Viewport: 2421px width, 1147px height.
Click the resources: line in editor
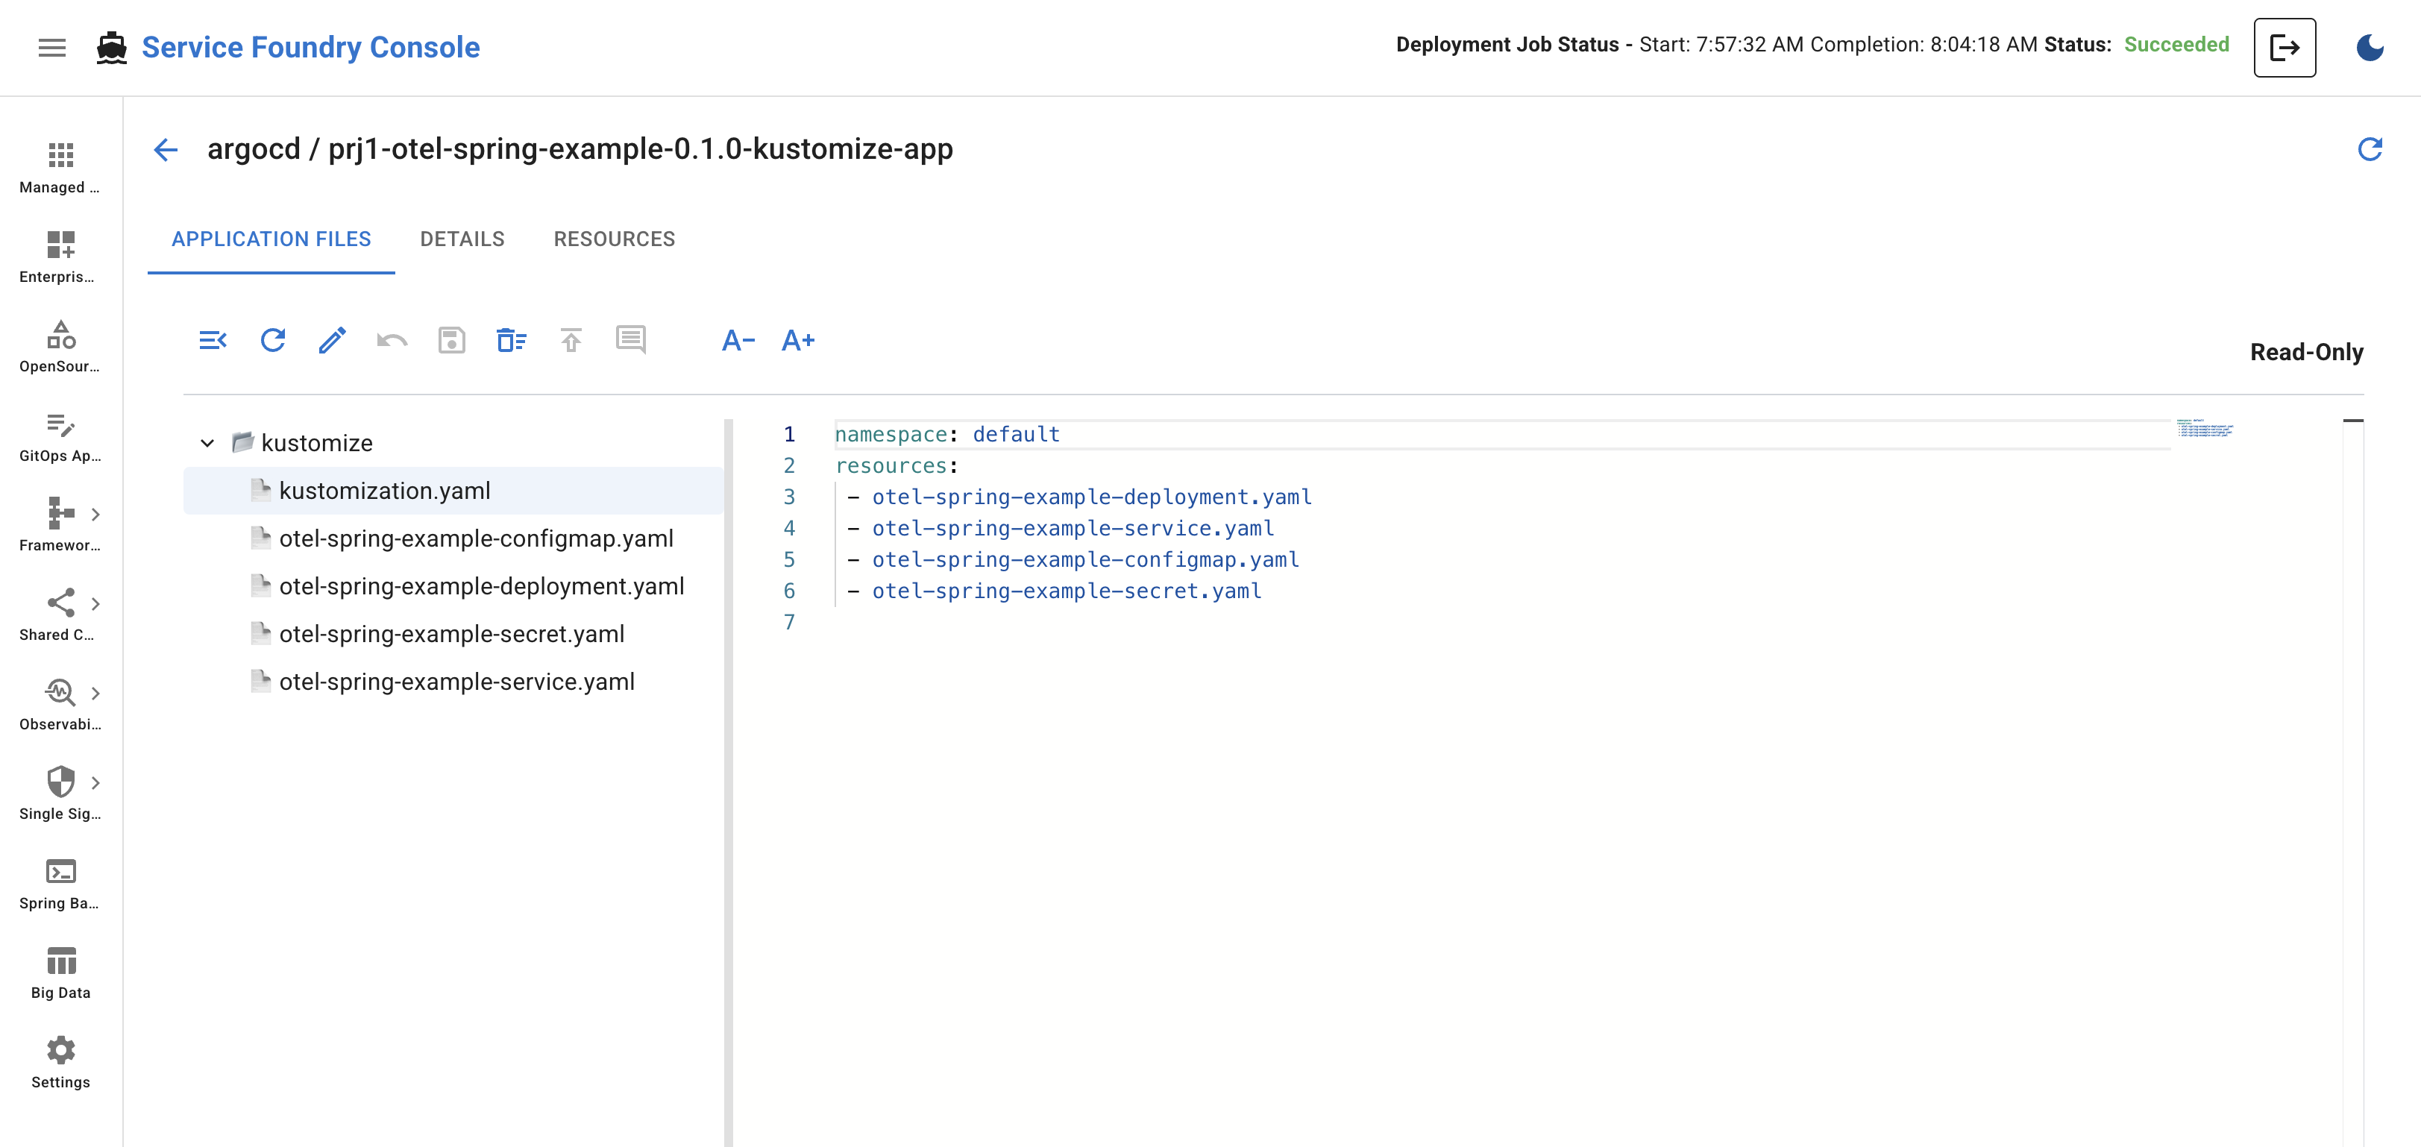897,466
